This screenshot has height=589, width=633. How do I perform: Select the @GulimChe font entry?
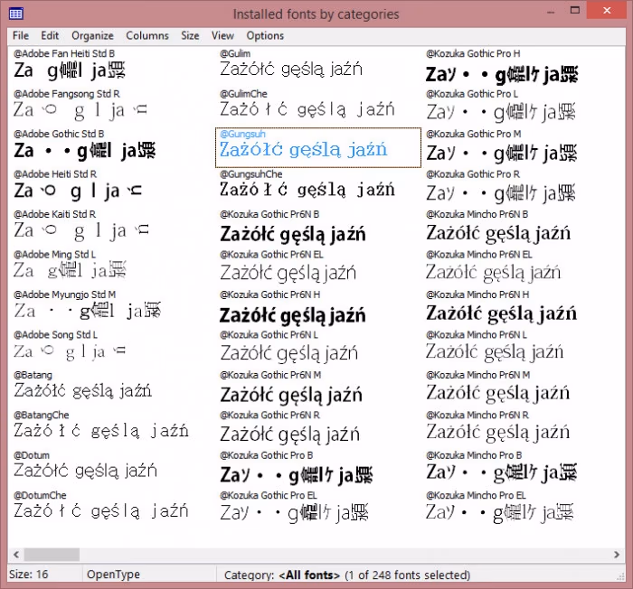click(318, 107)
